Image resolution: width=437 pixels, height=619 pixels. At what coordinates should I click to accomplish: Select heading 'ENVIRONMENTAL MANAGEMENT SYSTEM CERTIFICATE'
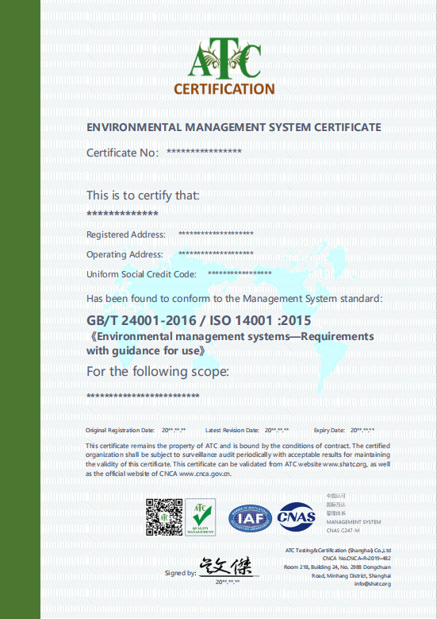(234, 127)
